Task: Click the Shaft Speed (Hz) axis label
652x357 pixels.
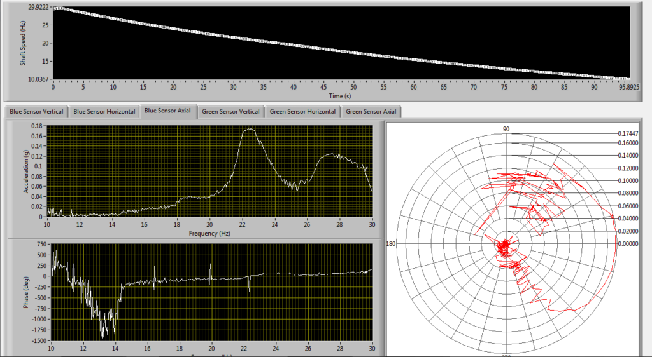Action: point(23,43)
